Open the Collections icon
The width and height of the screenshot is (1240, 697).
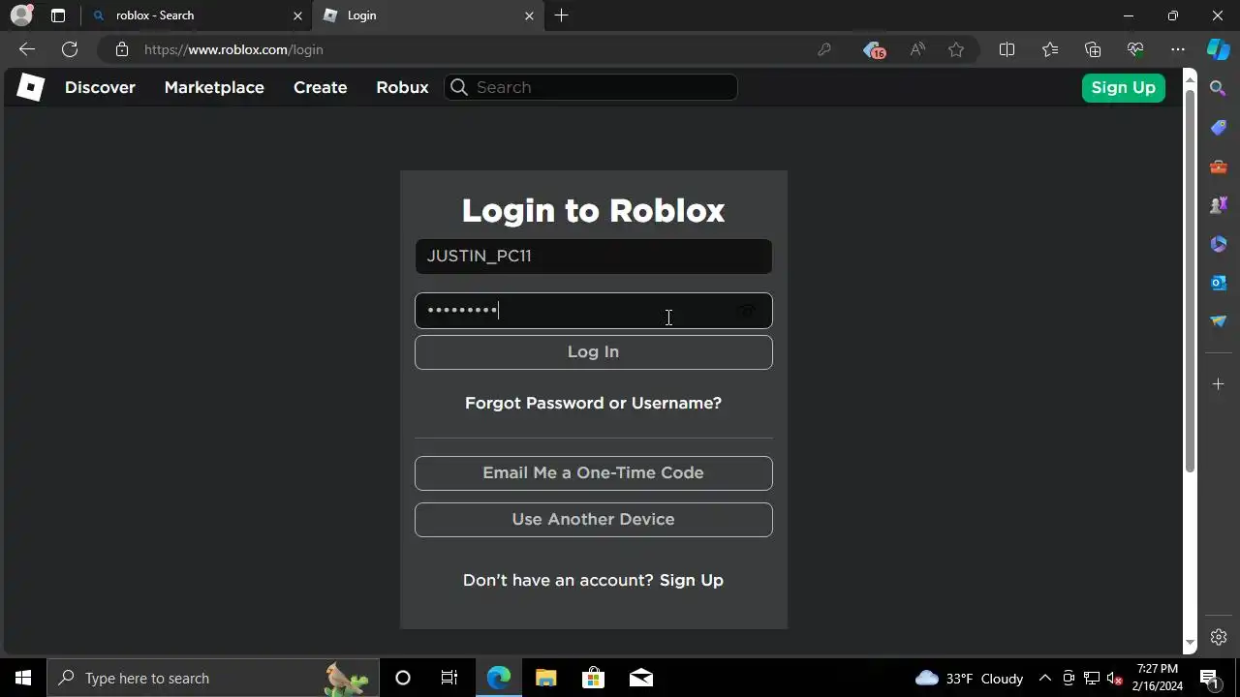pyautogui.click(x=1093, y=49)
